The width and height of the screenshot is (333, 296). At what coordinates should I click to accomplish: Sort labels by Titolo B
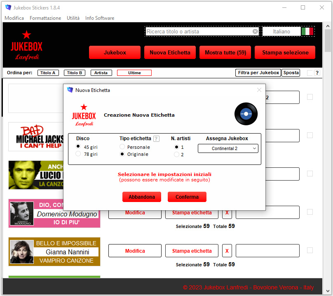(75, 73)
